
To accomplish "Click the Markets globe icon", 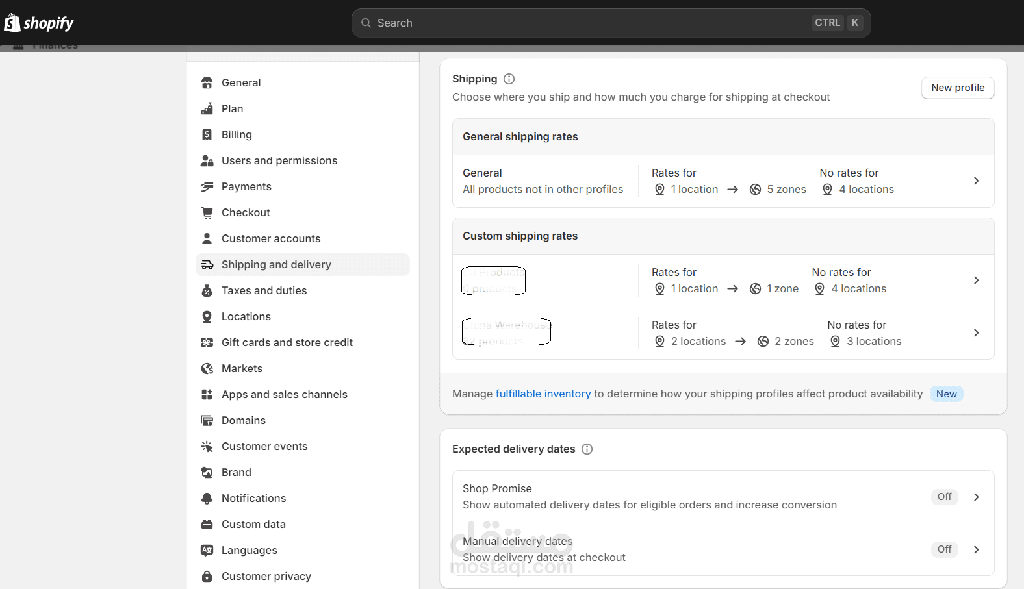I will (207, 369).
